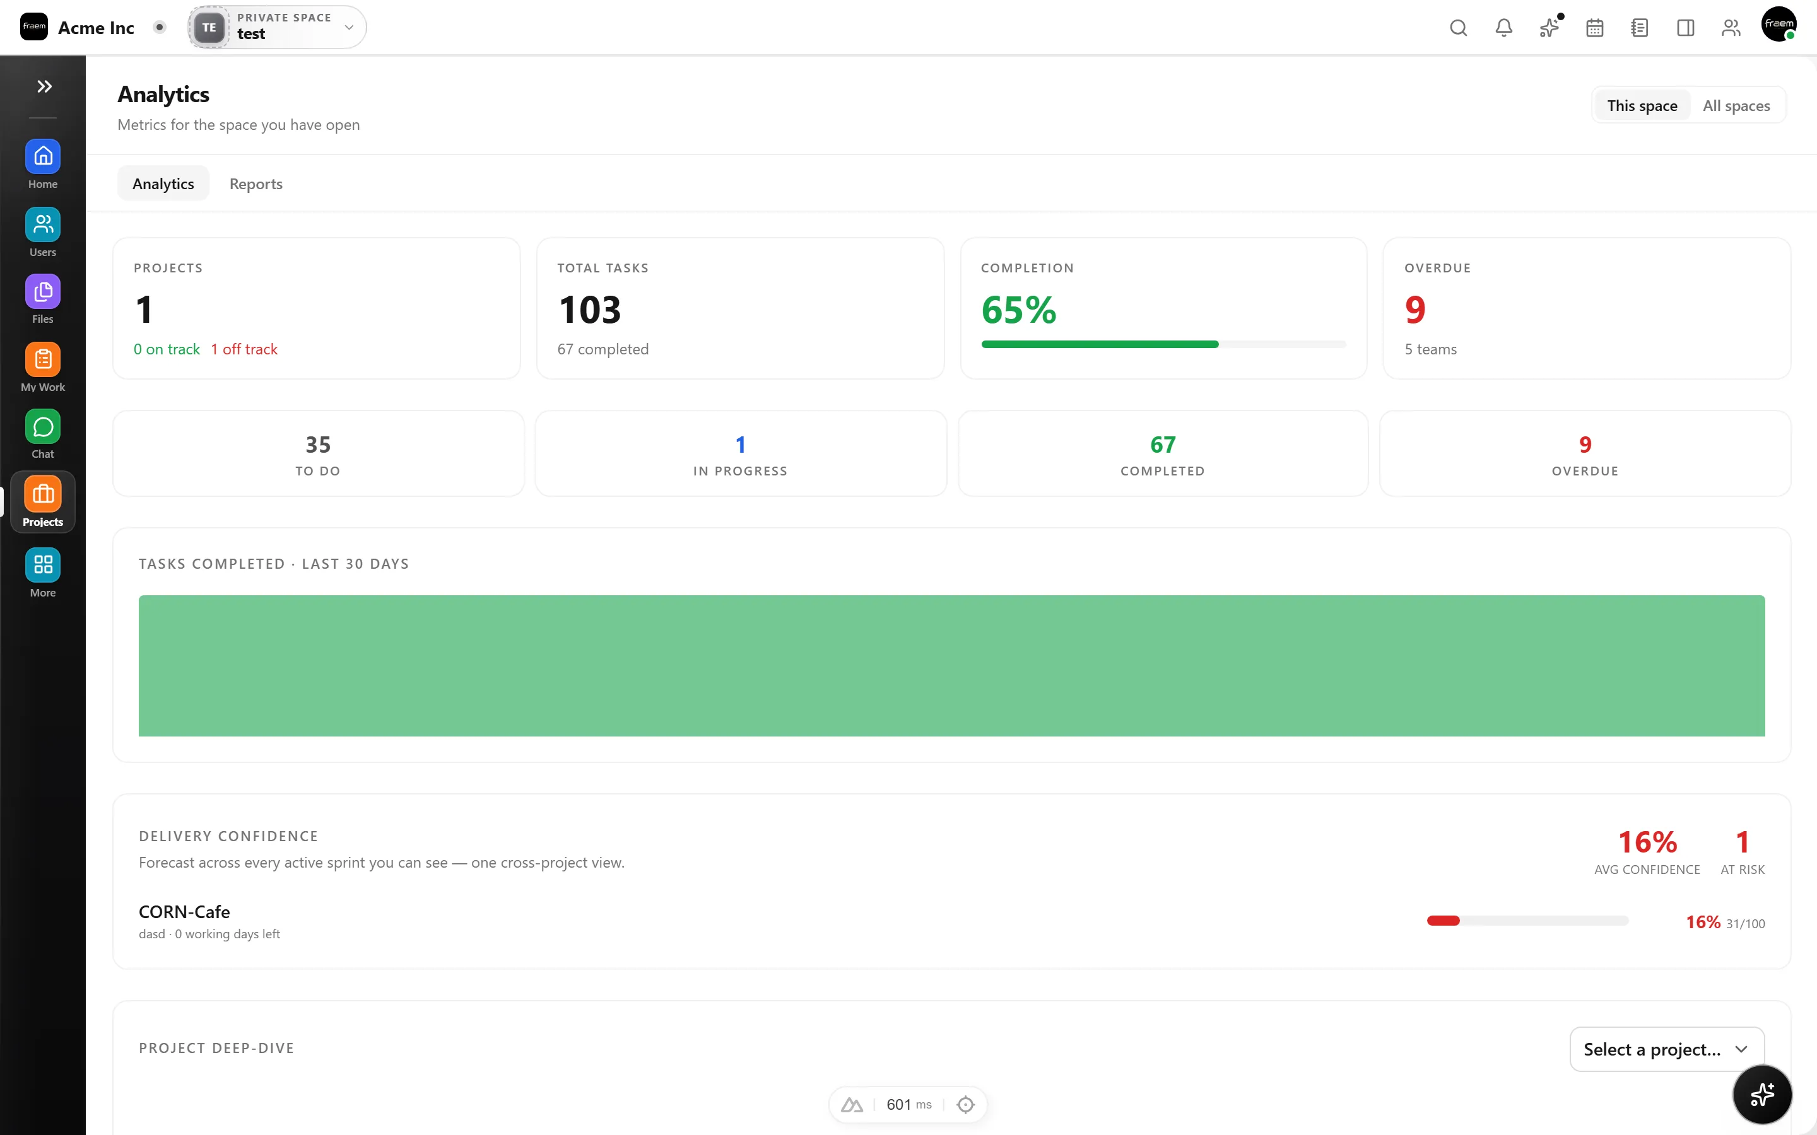1817x1135 pixels.
Task: Open Files in the sidebar
Action: pyautogui.click(x=43, y=300)
